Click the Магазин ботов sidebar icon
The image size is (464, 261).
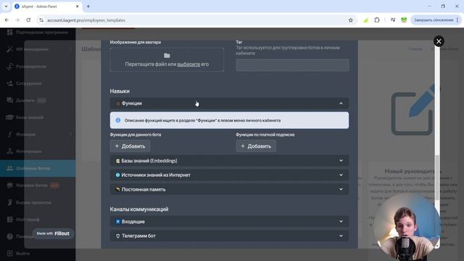pos(9,186)
